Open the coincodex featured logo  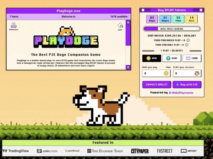(x=47, y=151)
